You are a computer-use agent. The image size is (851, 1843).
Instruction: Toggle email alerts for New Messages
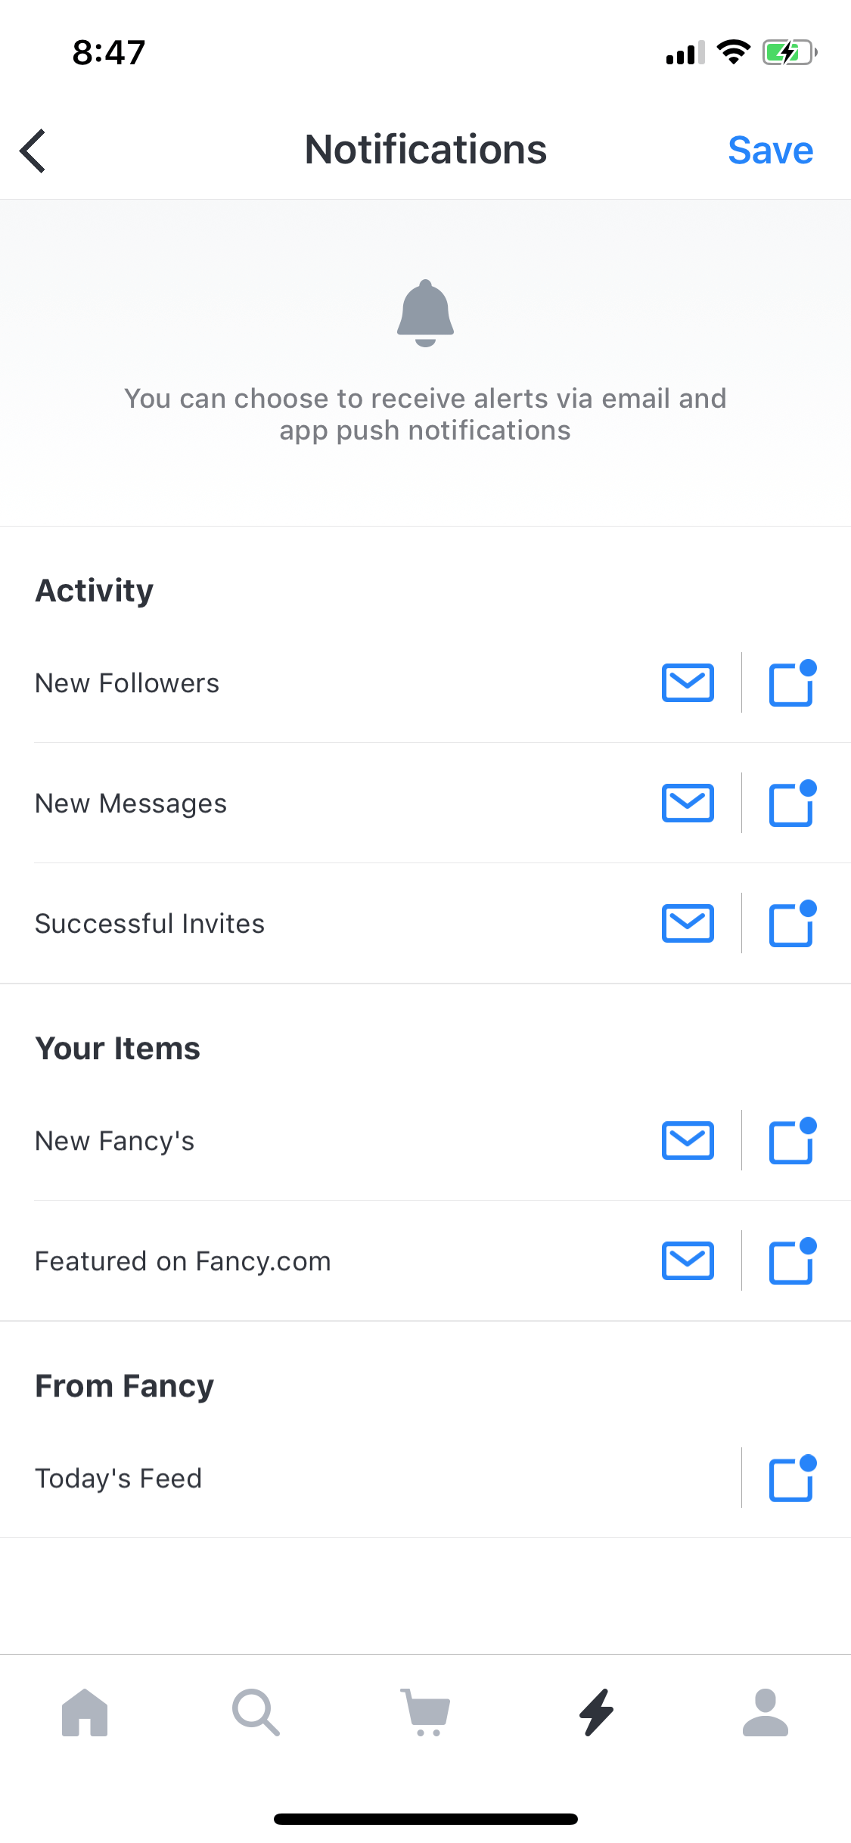point(688,803)
